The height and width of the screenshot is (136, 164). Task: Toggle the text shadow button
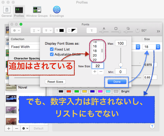92,30
